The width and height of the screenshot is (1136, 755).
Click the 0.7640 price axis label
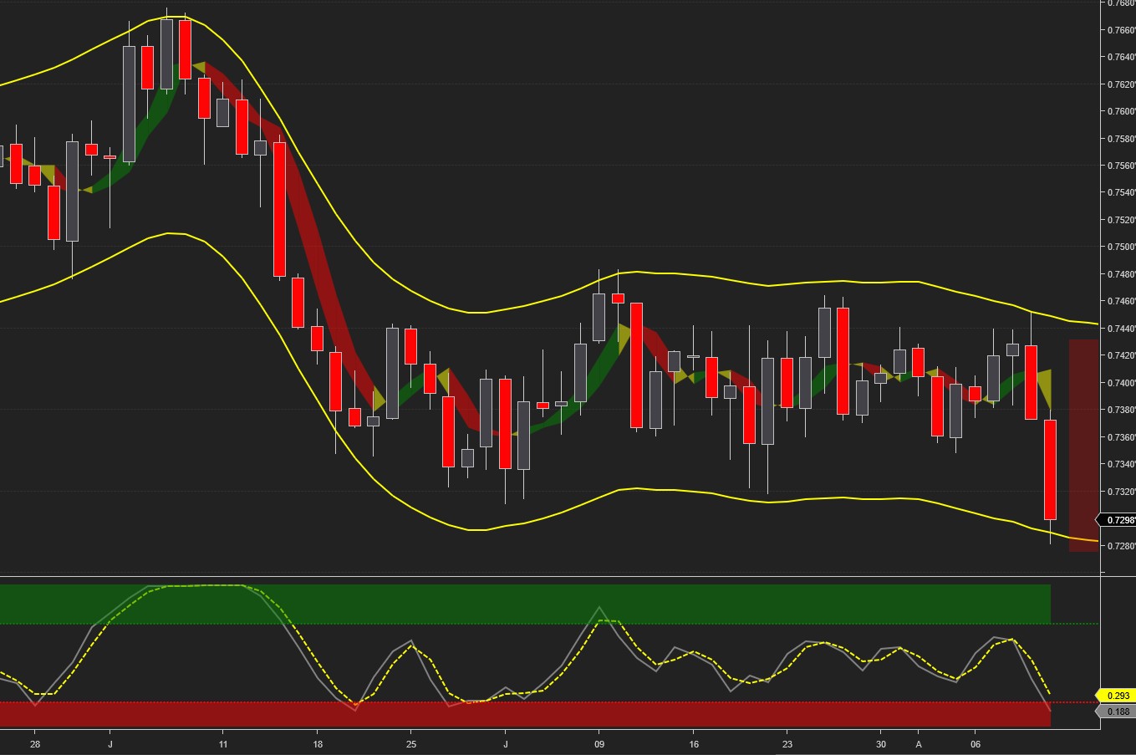(1121, 57)
